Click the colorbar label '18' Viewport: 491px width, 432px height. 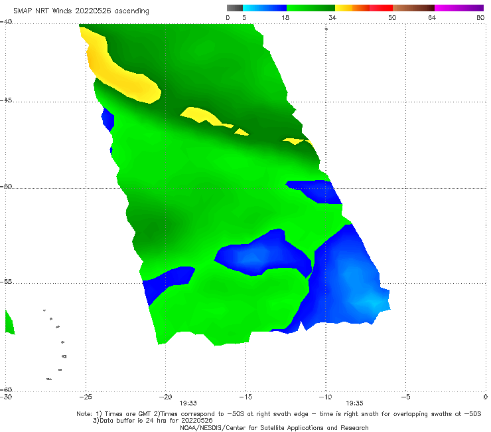[x=285, y=17]
